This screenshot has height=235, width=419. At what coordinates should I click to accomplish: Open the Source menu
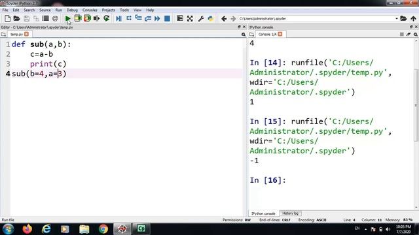pos(45,10)
